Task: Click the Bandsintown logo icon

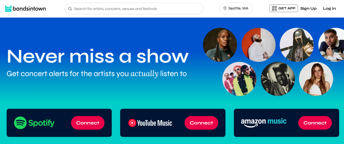Action: tap(8, 9)
